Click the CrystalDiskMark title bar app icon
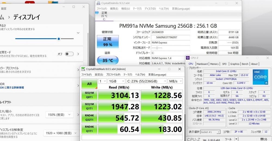Screen dimensions: 272x141 (83, 69)
